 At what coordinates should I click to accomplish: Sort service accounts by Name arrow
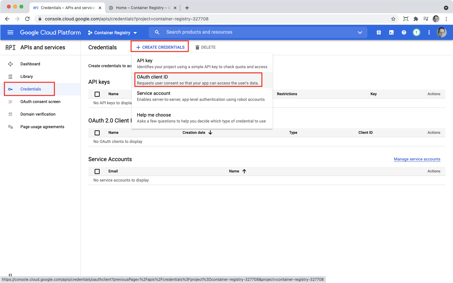click(244, 171)
